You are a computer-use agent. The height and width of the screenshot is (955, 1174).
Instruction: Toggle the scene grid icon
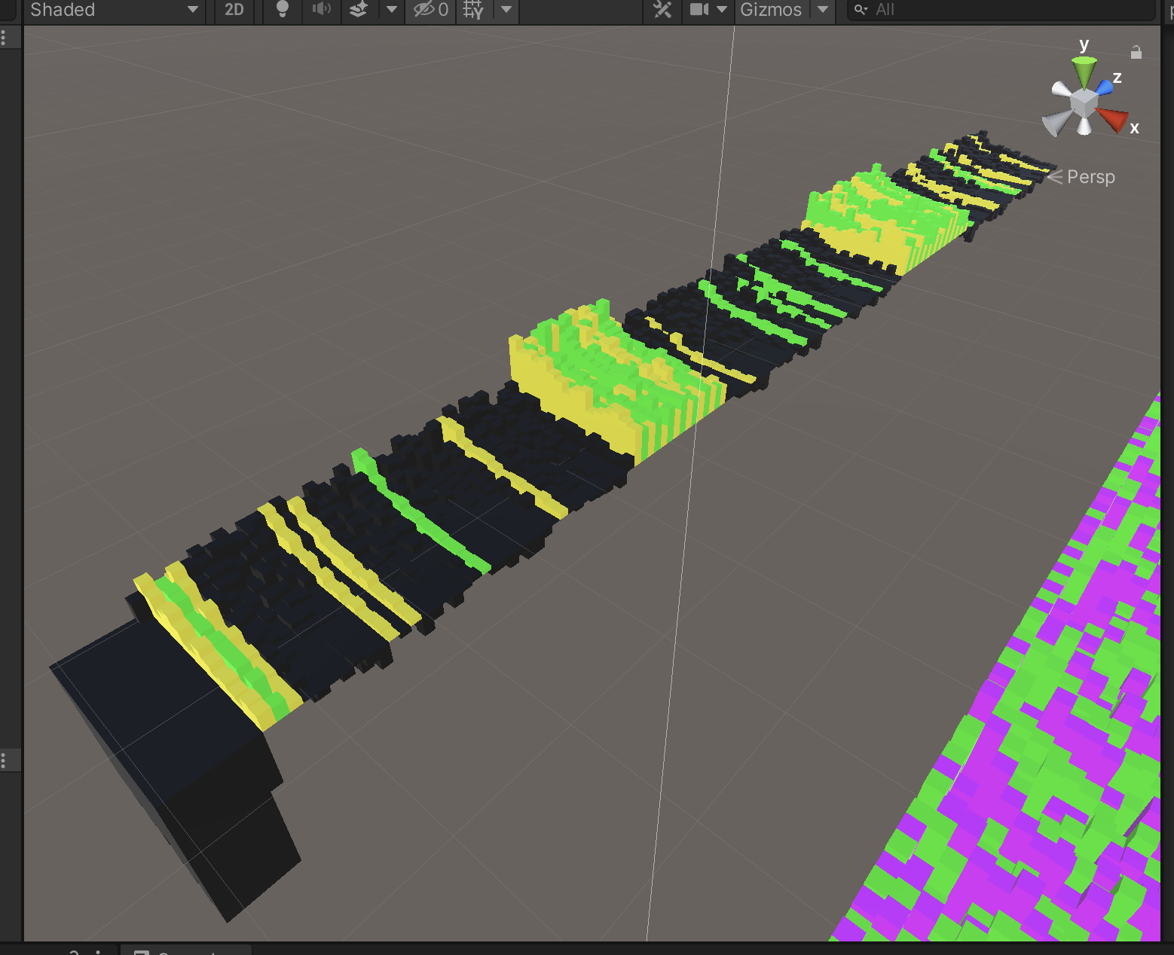[473, 10]
